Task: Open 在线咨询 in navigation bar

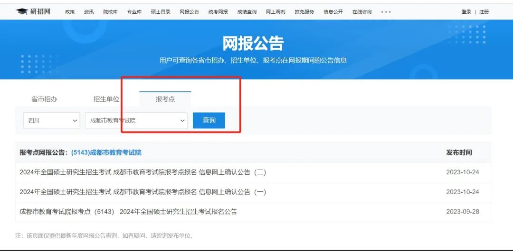Action: click(x=362, y=12)
